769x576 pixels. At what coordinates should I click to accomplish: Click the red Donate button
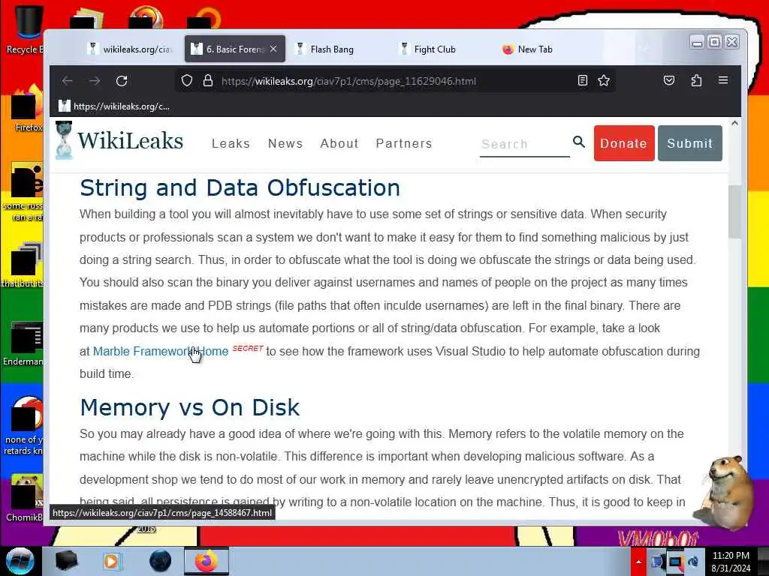coord(624,143)
